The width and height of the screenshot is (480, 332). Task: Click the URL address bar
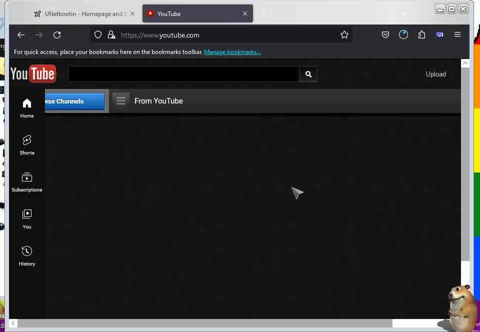(x=221, y=35)
